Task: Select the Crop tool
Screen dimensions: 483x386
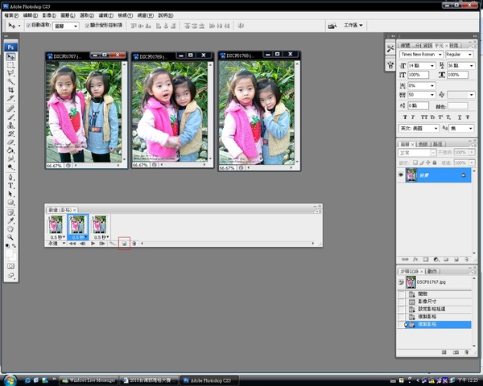Action: [x=10, y=90]
